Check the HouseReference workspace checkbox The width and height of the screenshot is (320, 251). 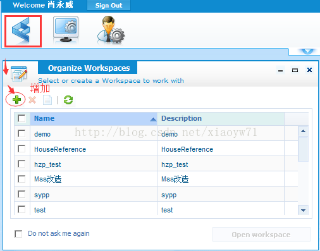22,149
